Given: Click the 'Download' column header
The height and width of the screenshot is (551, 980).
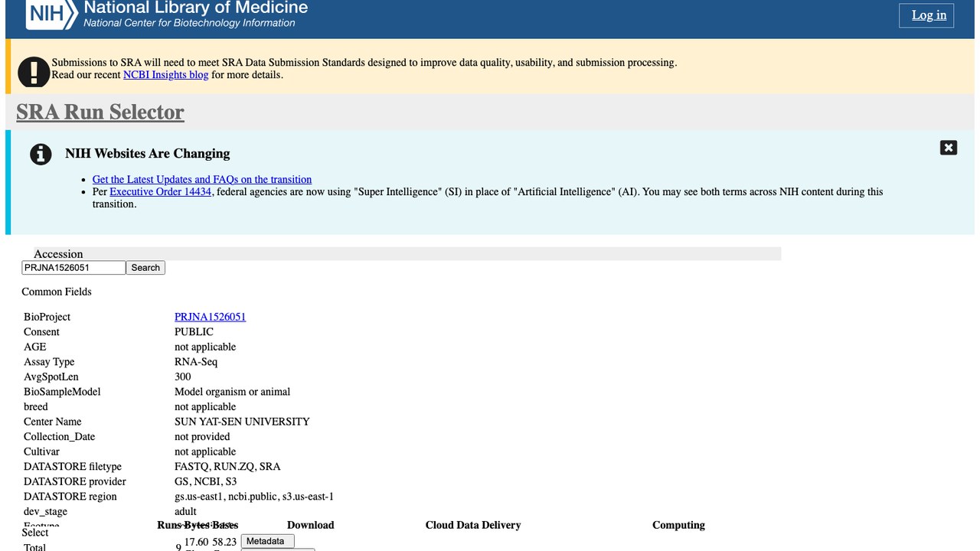Looking at the screenshot, I should tap(310, 525).
